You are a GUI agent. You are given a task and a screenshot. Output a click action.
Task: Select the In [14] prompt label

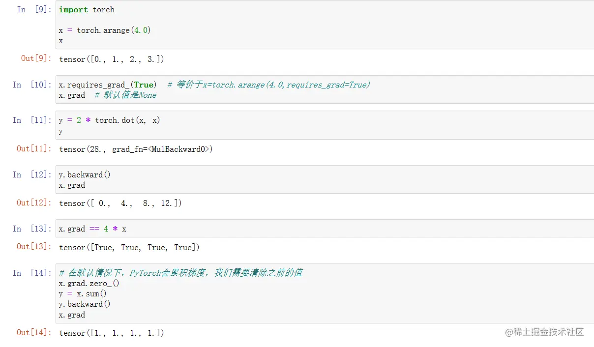click(x=32, y=273)
